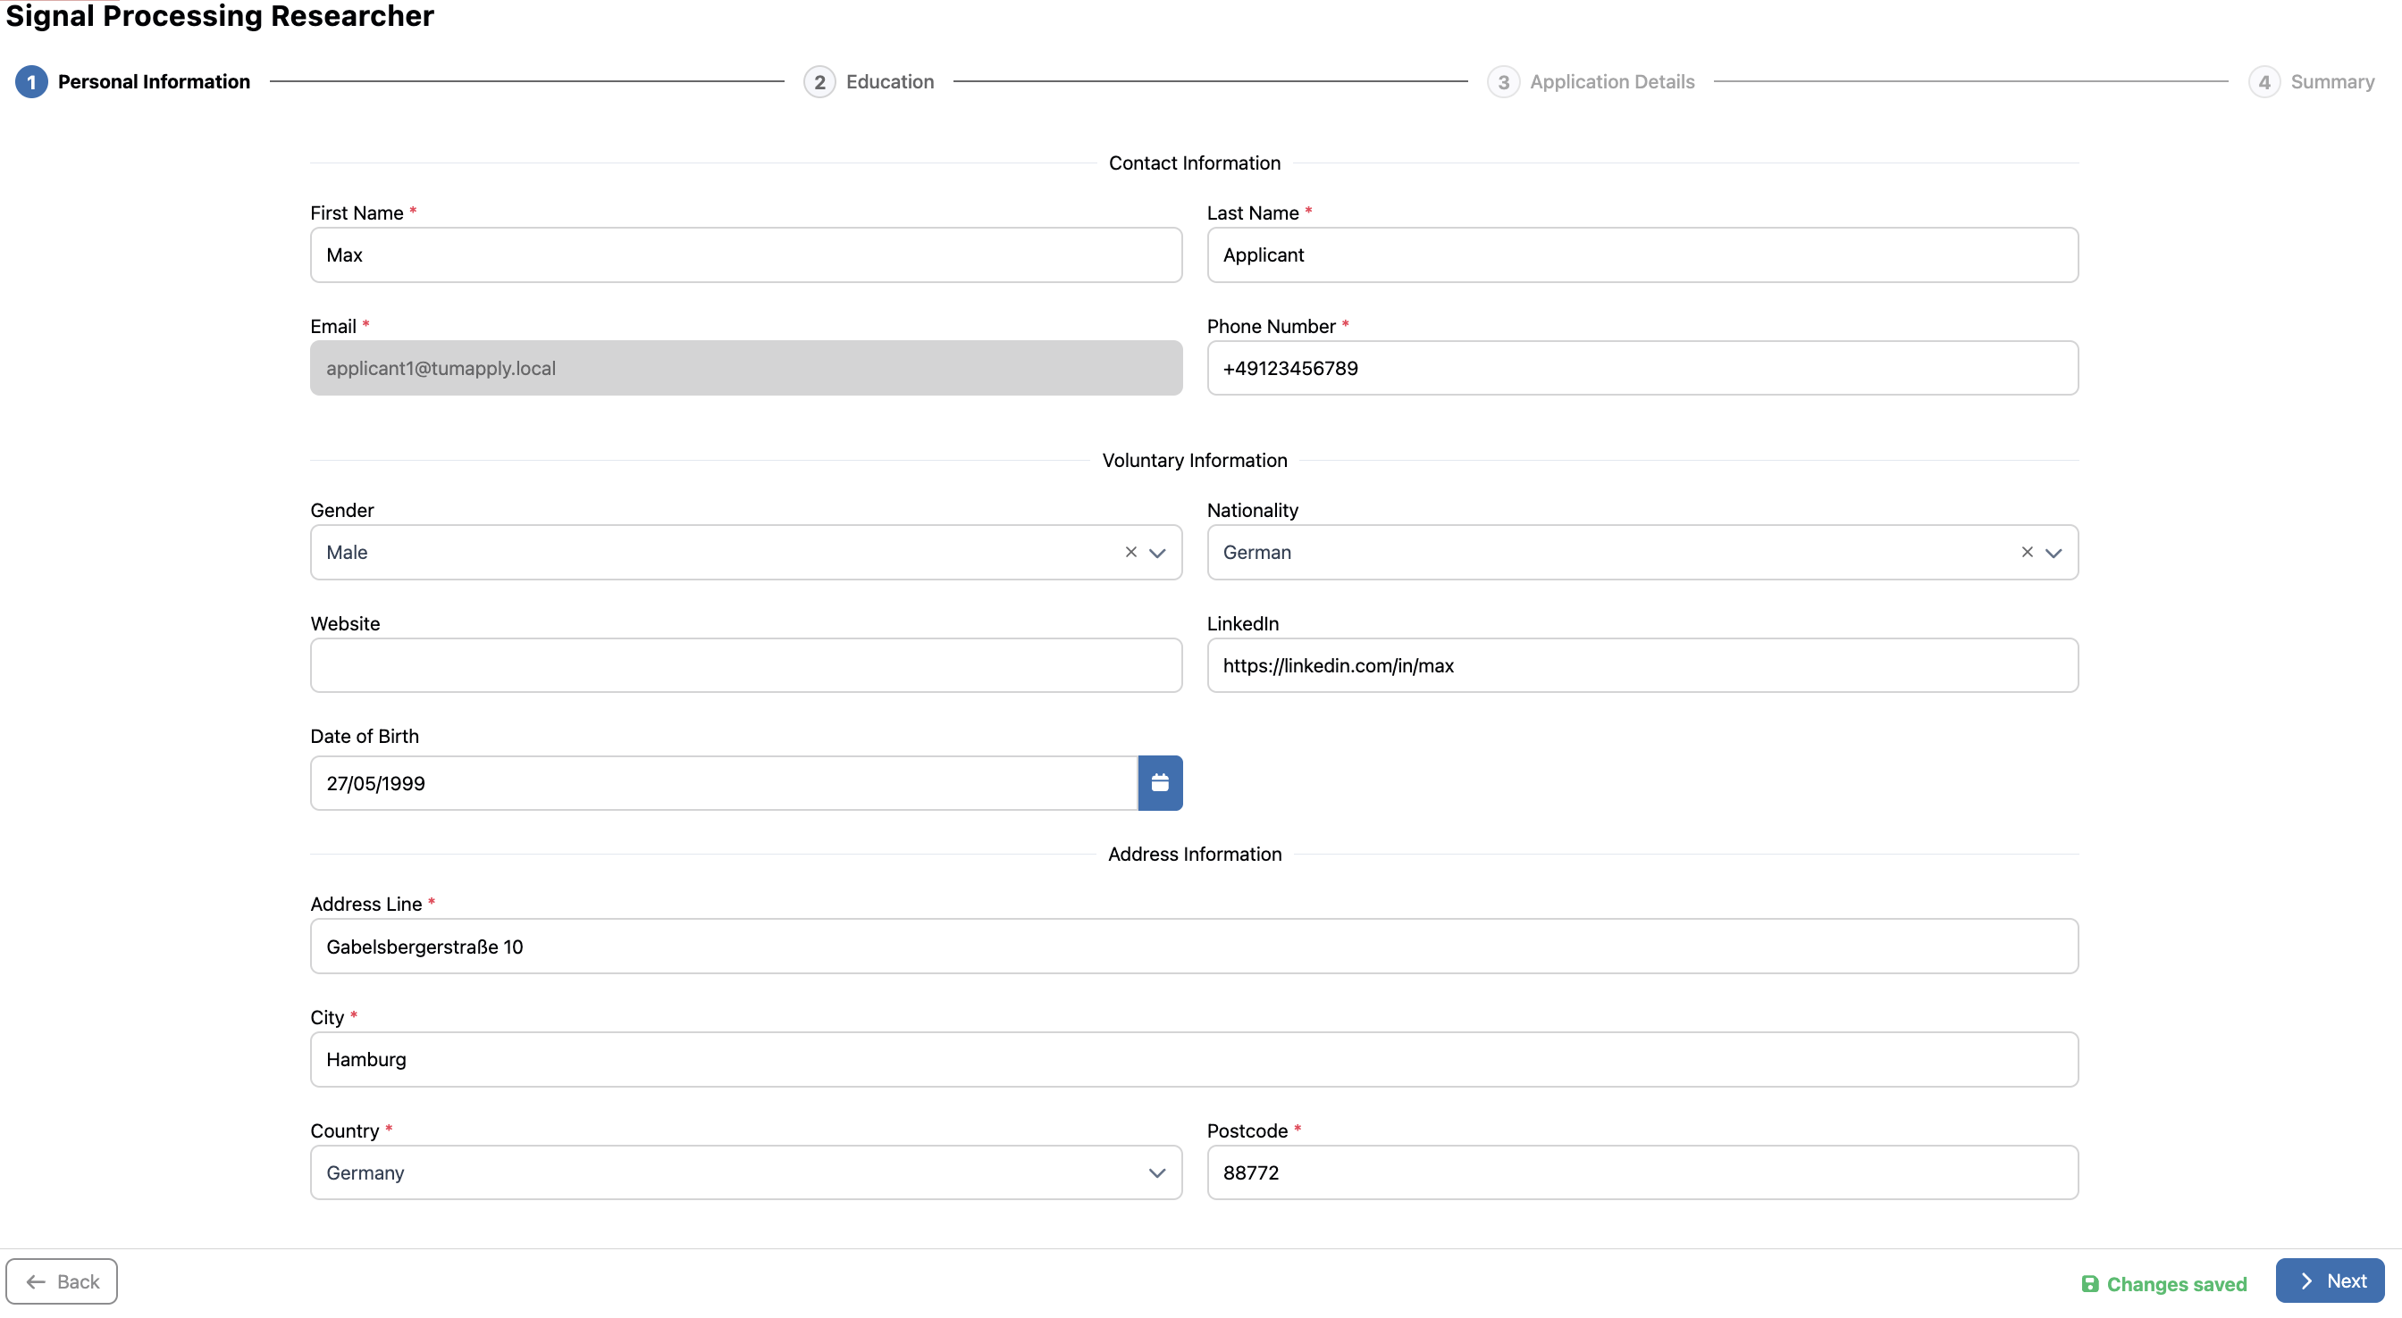This screenshot has width=2402, height=1318.
Task: Go to the Application Details step
Action: click(1611, 82)
